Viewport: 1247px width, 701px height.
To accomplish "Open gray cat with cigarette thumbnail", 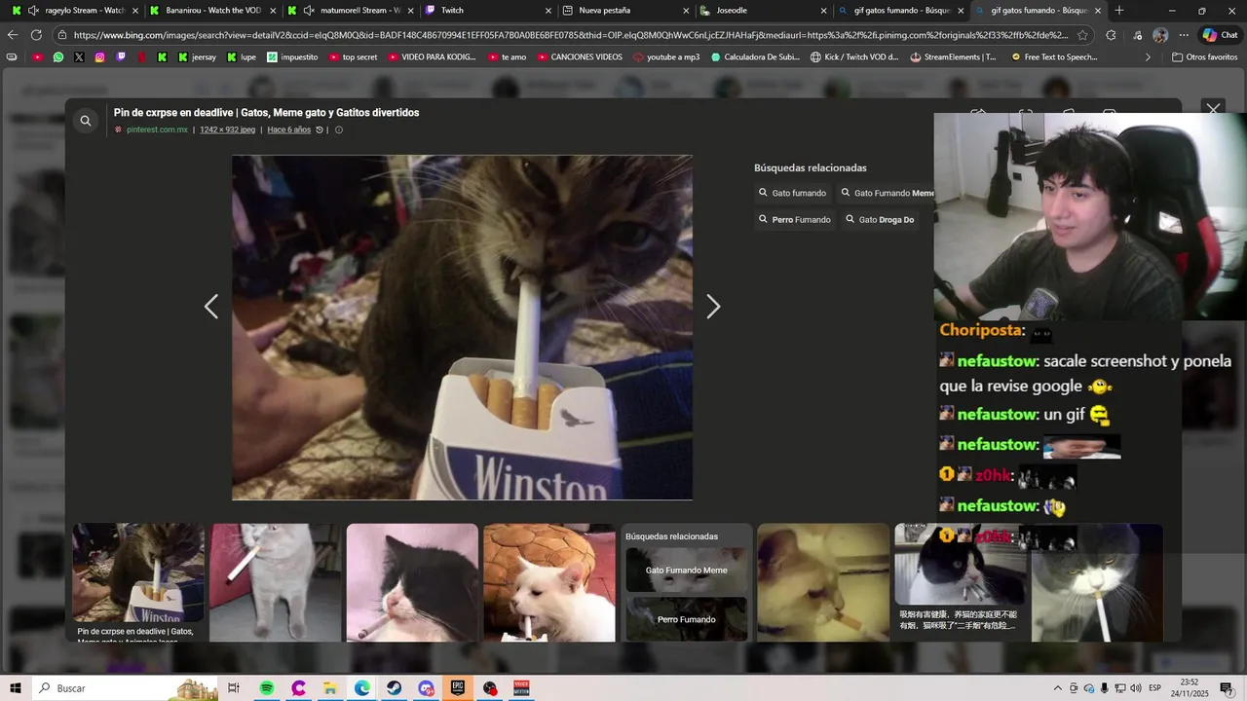I will (x=276, y=582).
